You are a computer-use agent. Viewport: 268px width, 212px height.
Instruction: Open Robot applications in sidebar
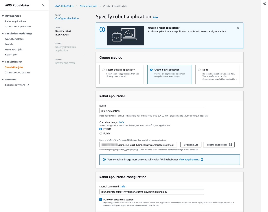click(x=15, y=21)
